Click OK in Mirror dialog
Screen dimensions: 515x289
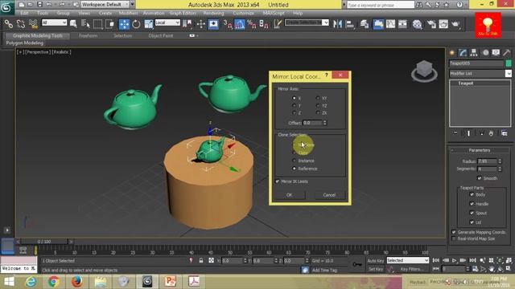coord(289,195)
